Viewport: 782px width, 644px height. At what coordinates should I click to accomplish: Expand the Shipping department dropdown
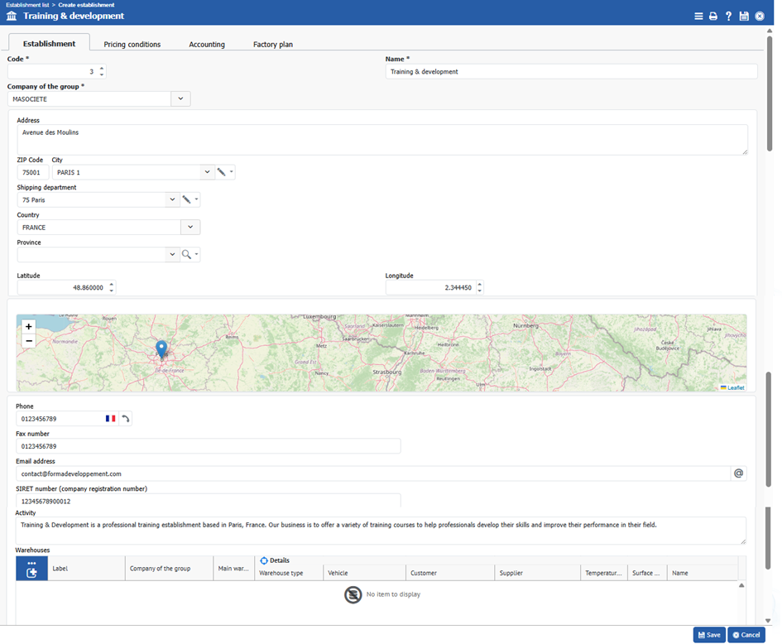172,199
